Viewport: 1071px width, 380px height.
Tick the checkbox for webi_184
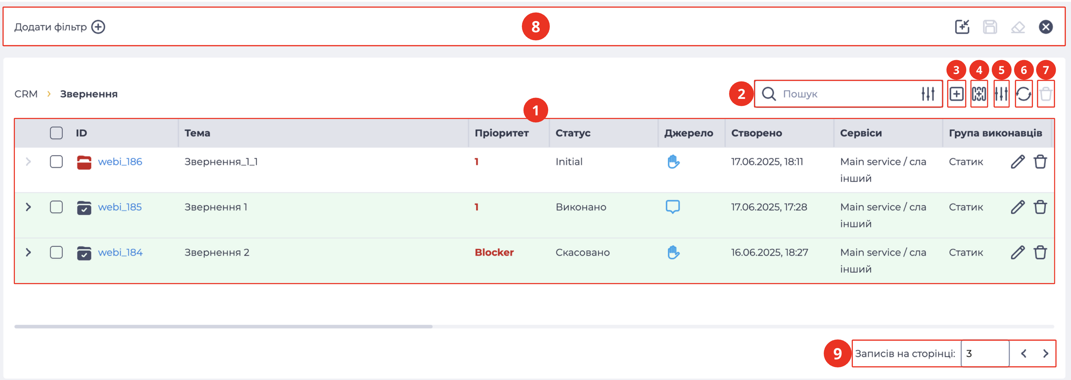click(x=56, y=252)
